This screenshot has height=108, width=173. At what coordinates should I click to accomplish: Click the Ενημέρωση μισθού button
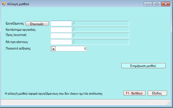coord(143,66)
